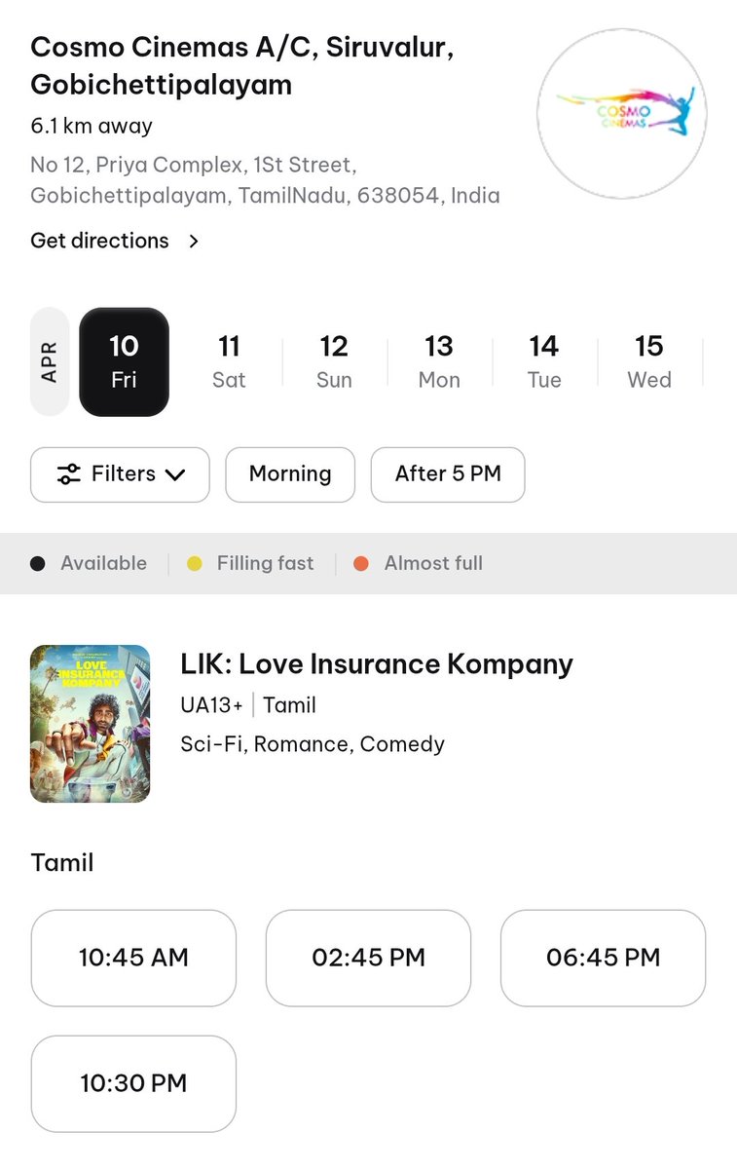Select Monday 13 date tab
This screenshot has height=1169, width=737.
439,361
